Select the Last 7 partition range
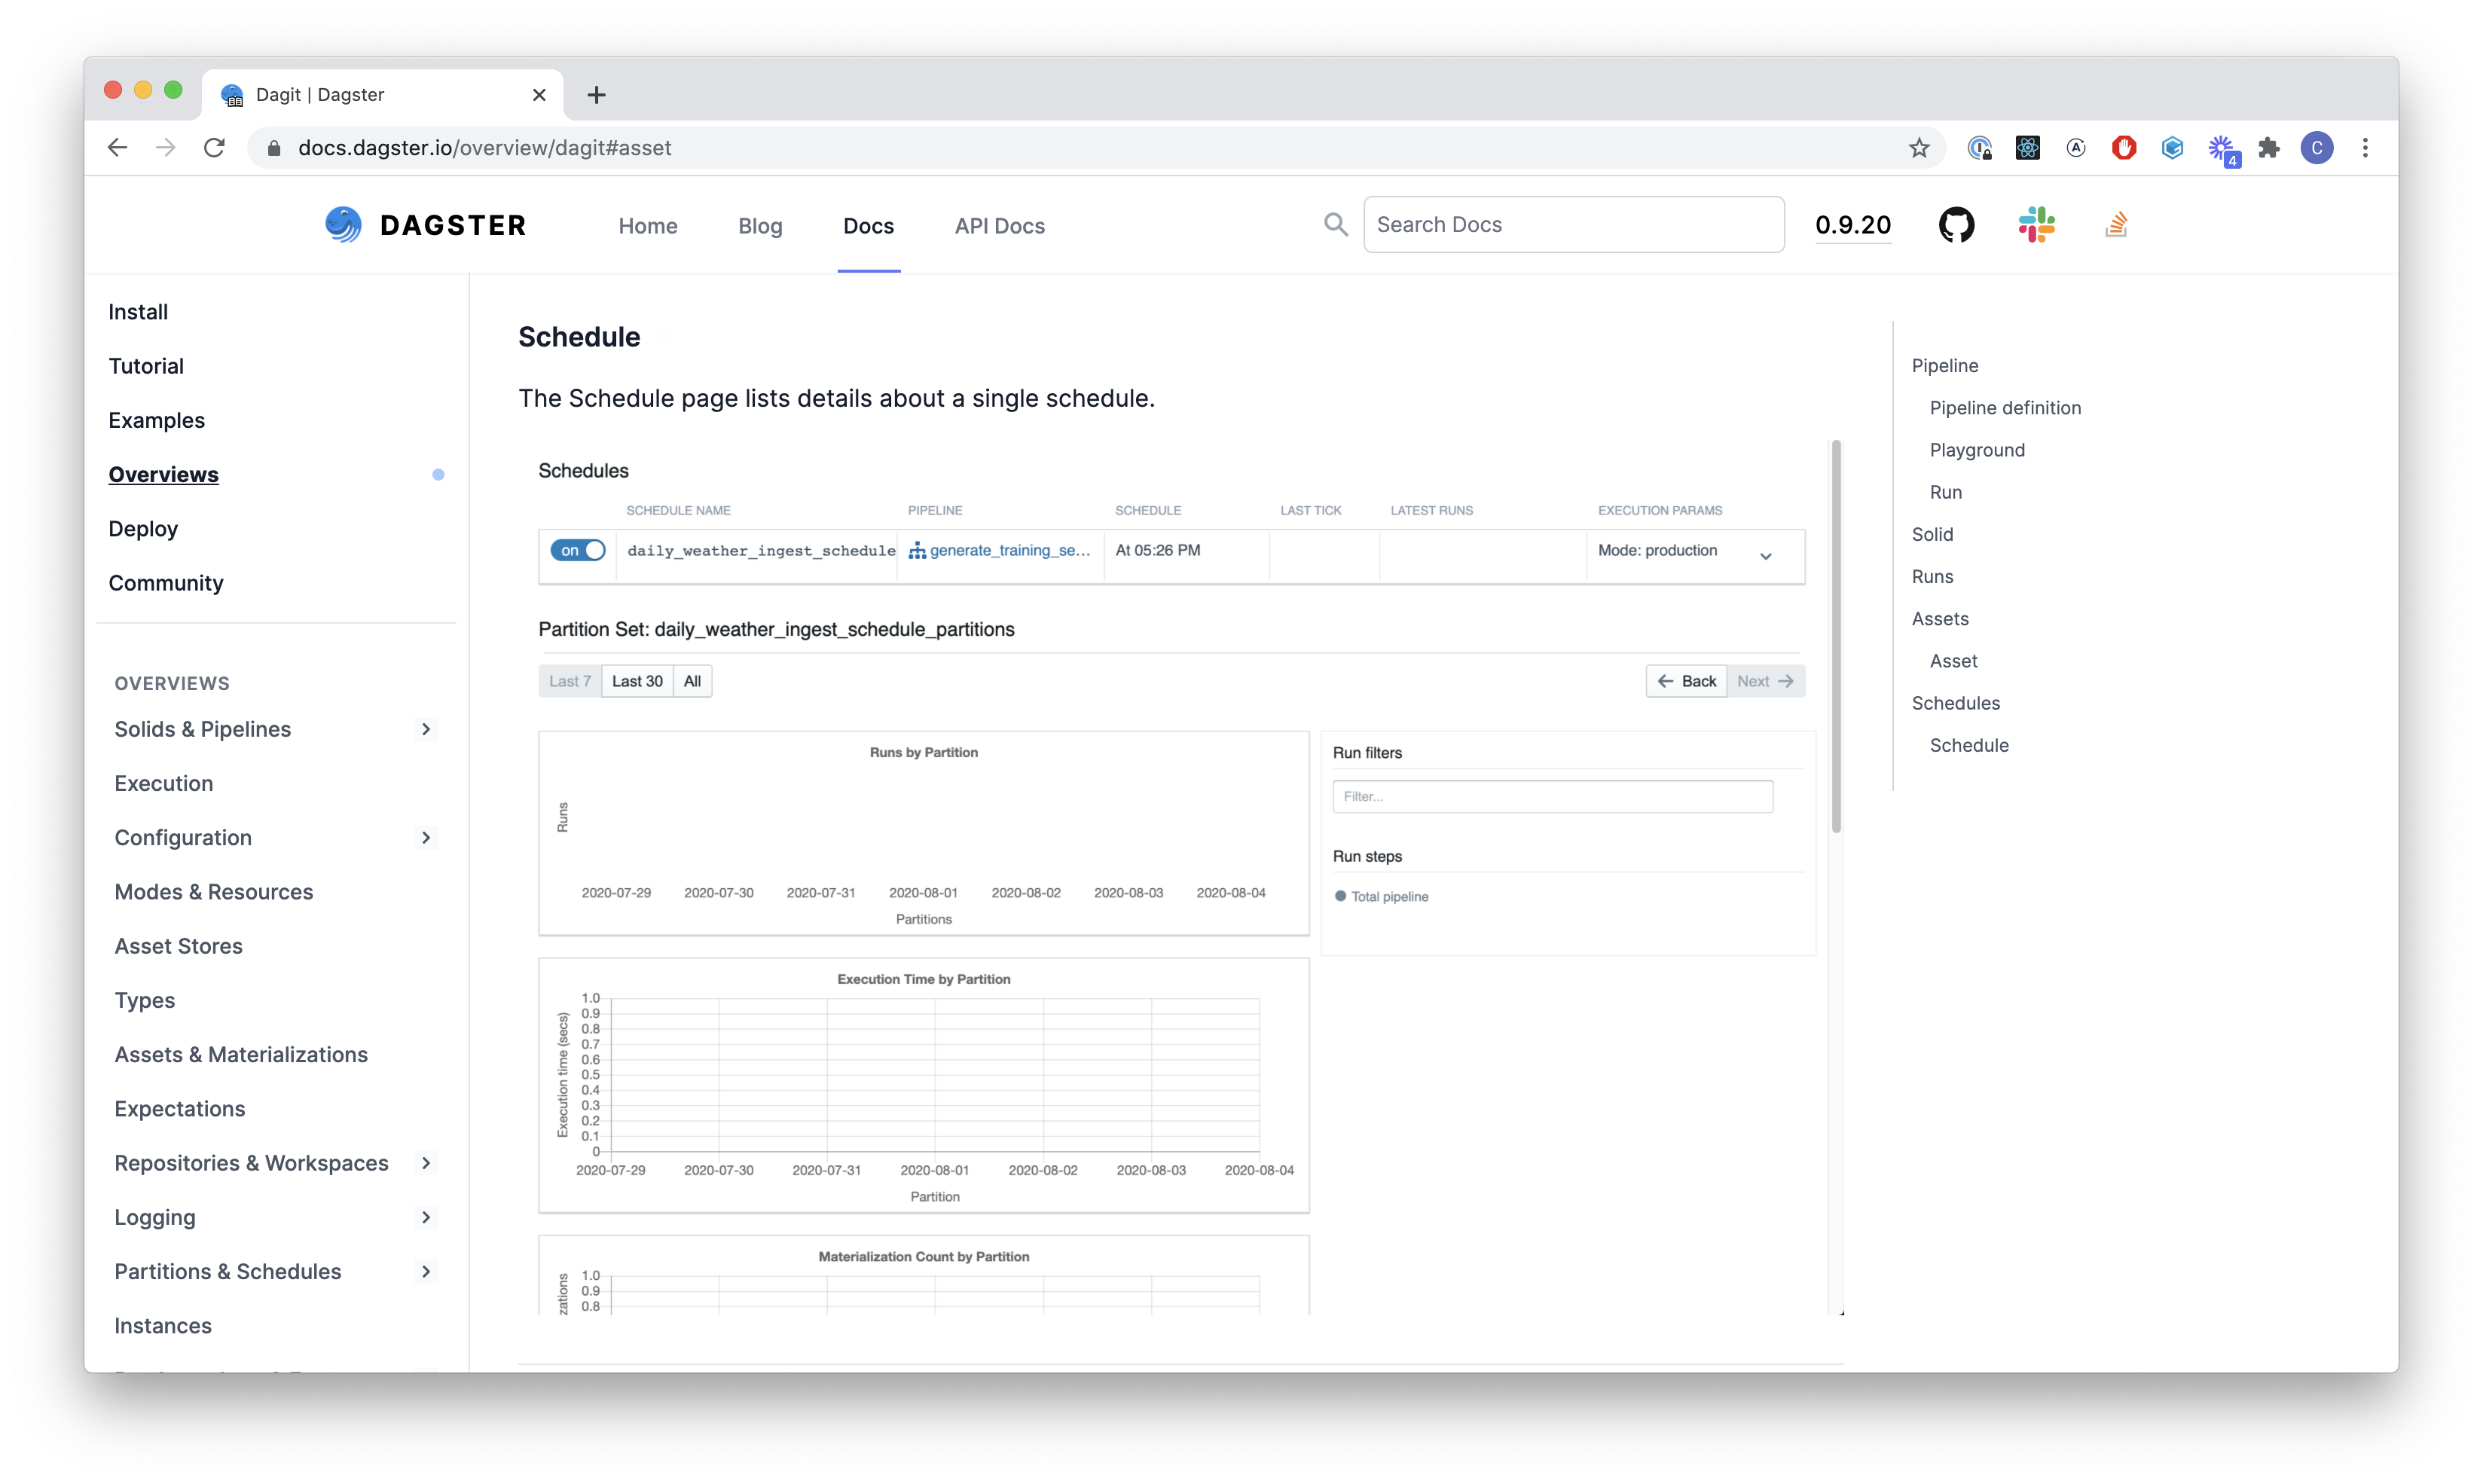 tap(570, 681)
